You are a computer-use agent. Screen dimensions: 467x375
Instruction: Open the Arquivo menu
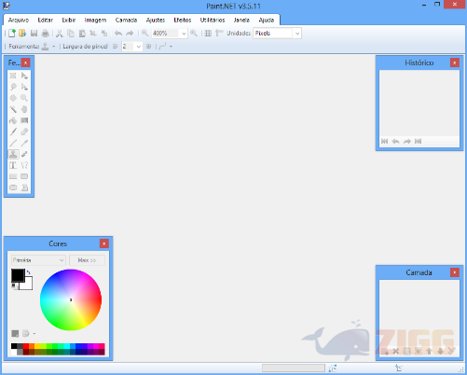pos(19,20)
